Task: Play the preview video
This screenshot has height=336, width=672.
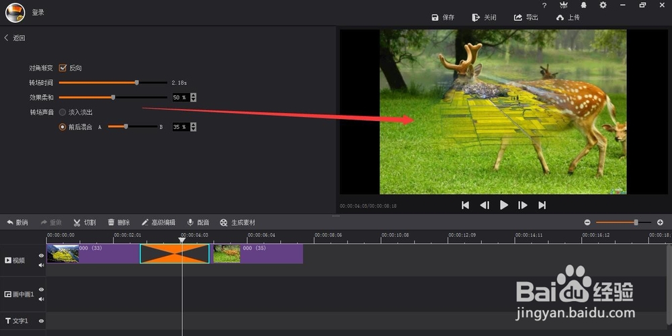Action: pos(504,205)
